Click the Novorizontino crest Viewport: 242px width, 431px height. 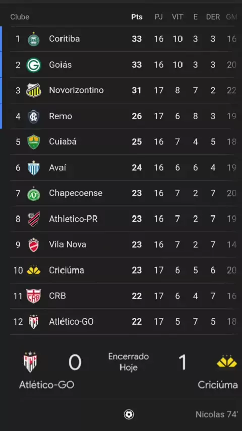[x=33, y=90]
